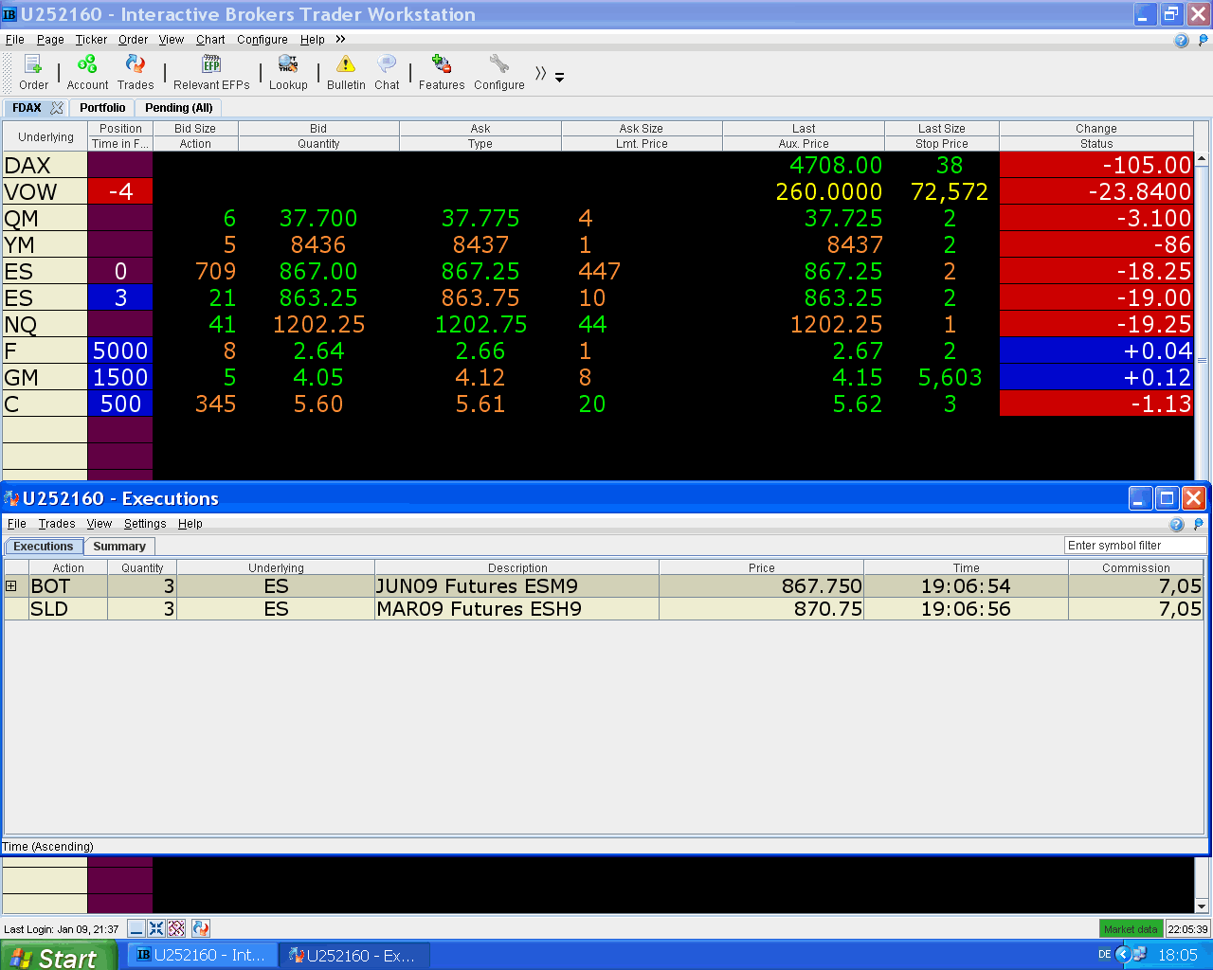The height and width of the screenshot is (970, 1213).
Task: Click the bid price 5.60 for C
Action: [318, 404]
